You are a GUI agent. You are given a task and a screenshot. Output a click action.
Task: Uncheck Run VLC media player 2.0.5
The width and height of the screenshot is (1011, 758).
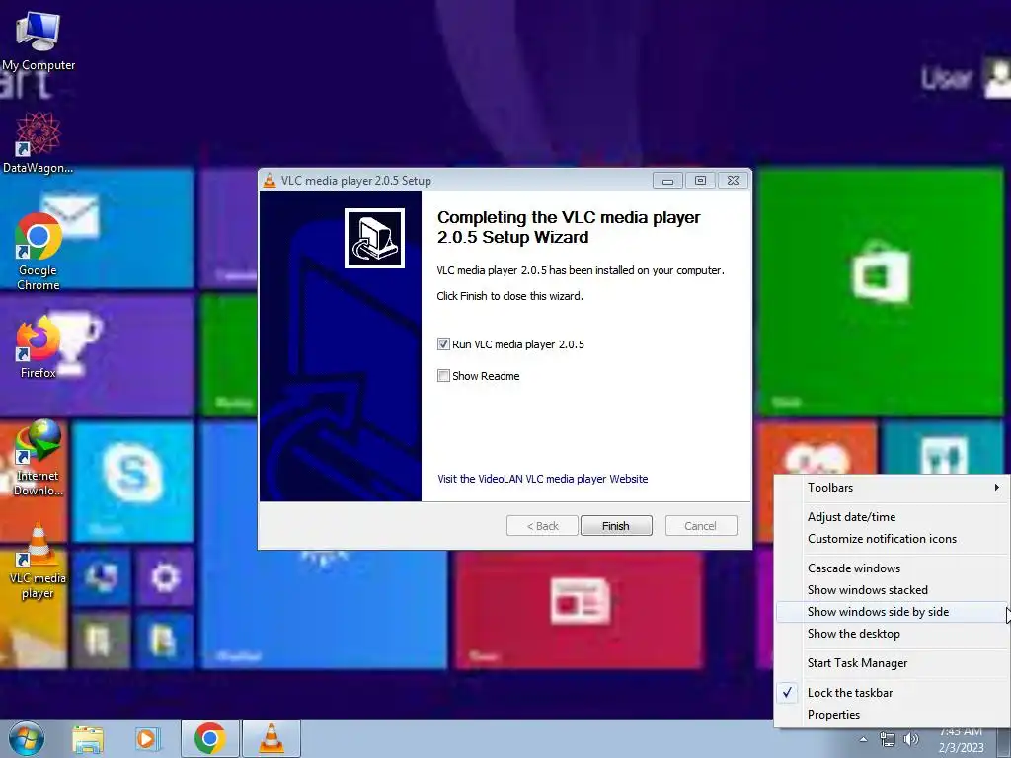443,344
